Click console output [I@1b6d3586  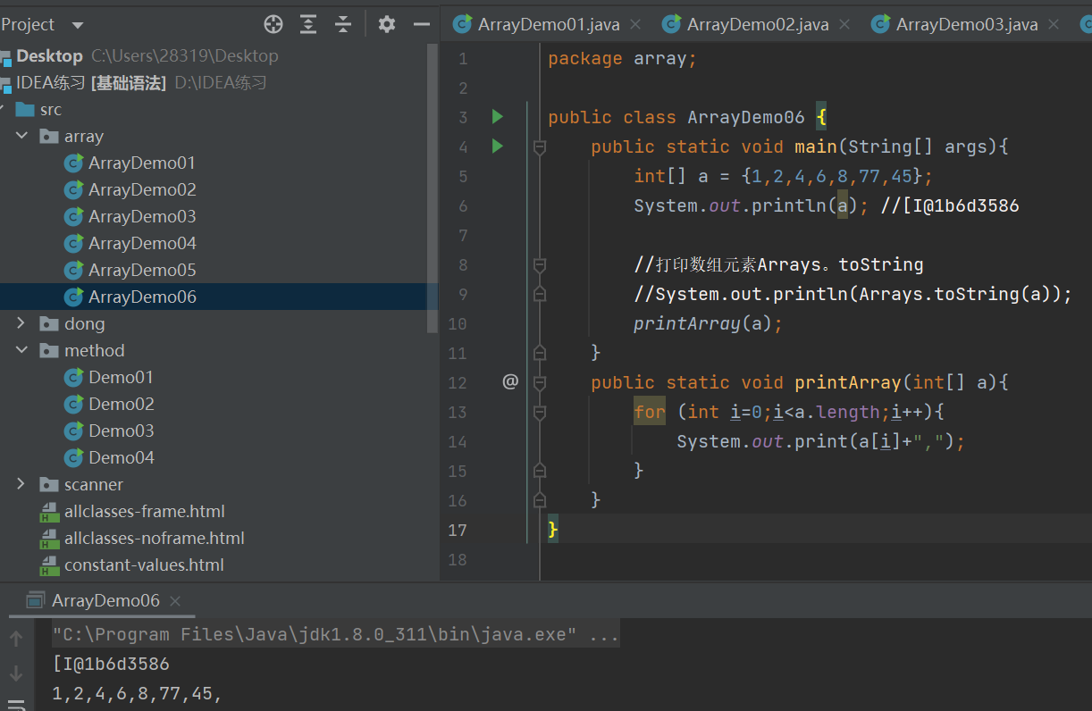point(111,664)
